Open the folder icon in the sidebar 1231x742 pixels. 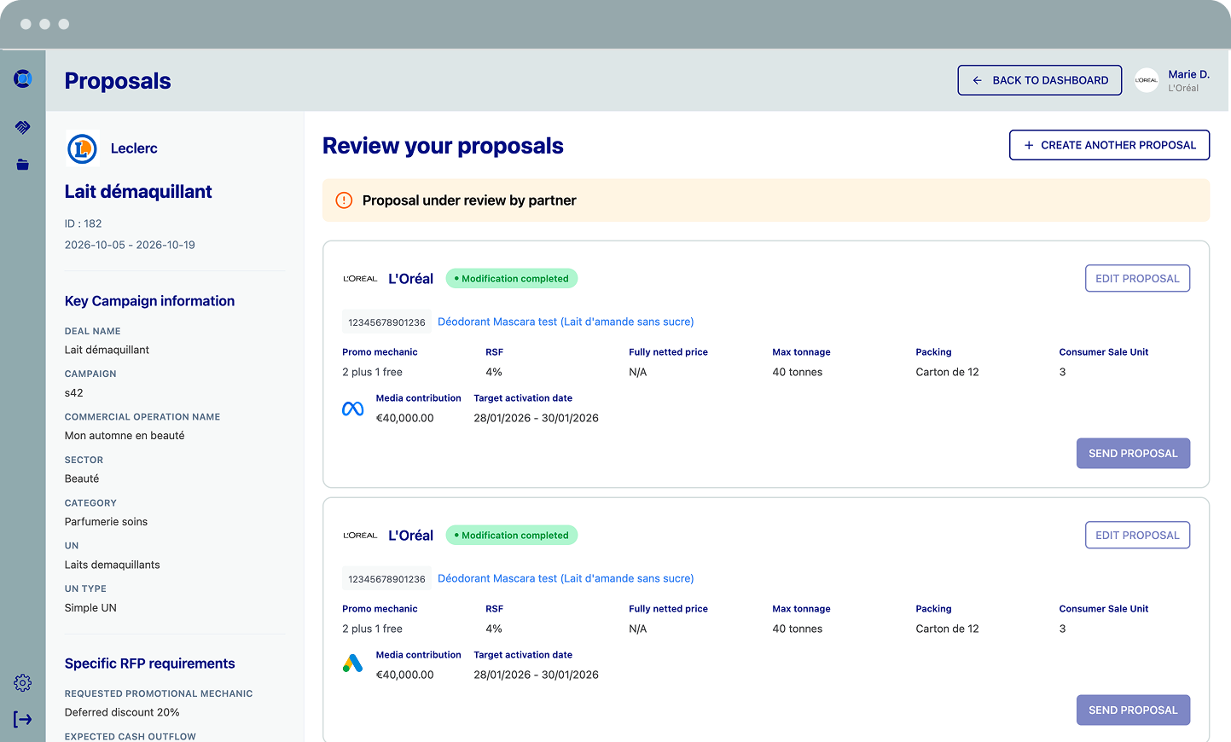(23, 165)
